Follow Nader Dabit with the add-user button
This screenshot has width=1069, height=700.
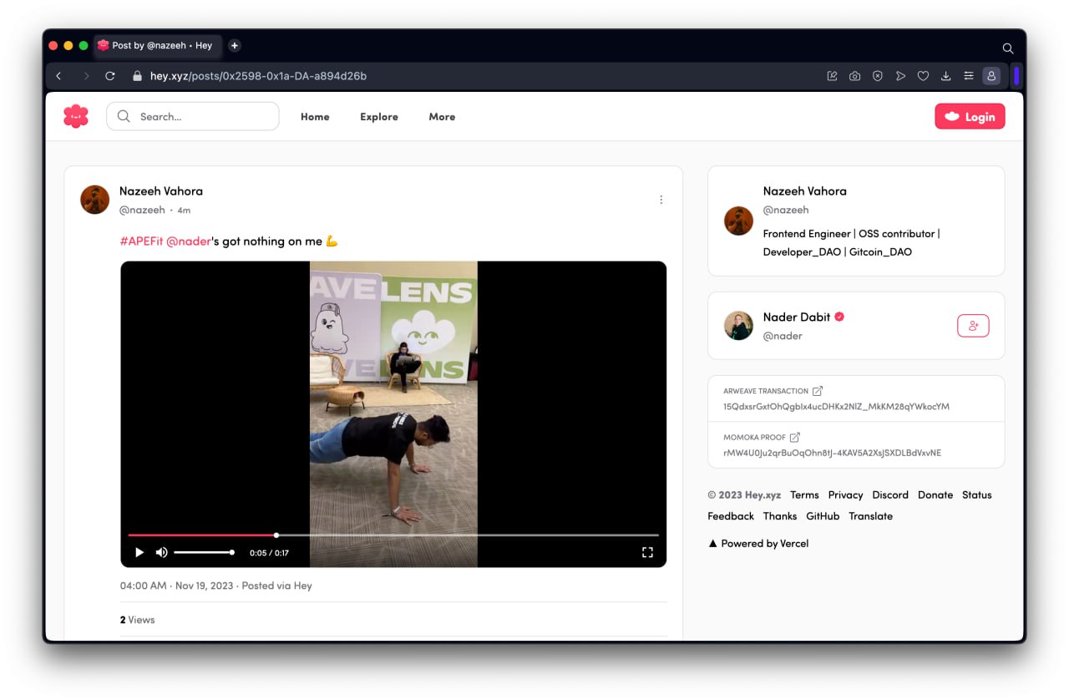tap(973, 326)
